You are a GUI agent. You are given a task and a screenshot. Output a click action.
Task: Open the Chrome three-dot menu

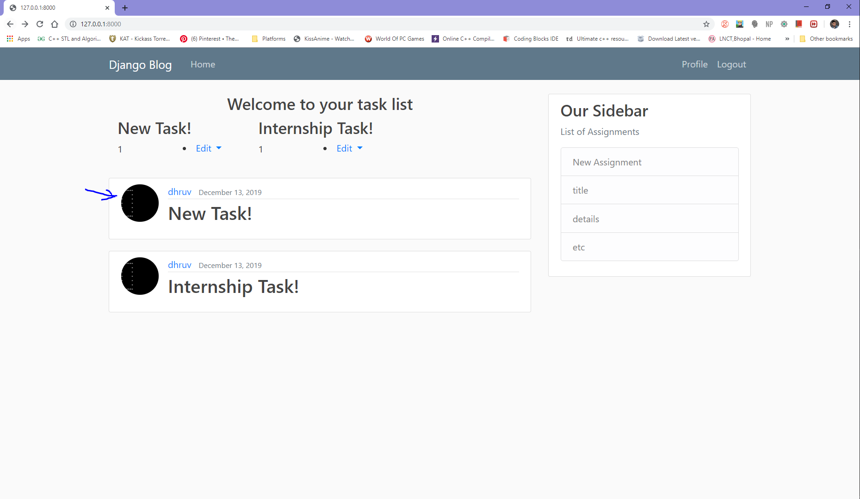(x=850, y=24)
